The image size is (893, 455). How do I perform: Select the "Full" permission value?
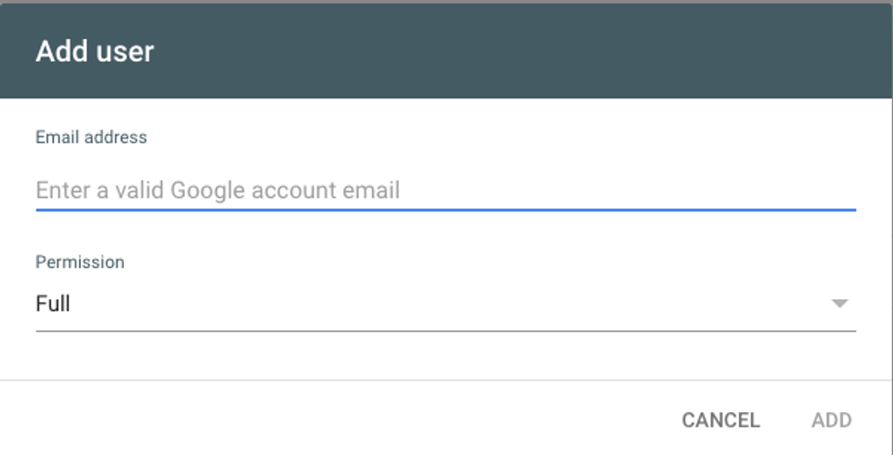point(53,304)
